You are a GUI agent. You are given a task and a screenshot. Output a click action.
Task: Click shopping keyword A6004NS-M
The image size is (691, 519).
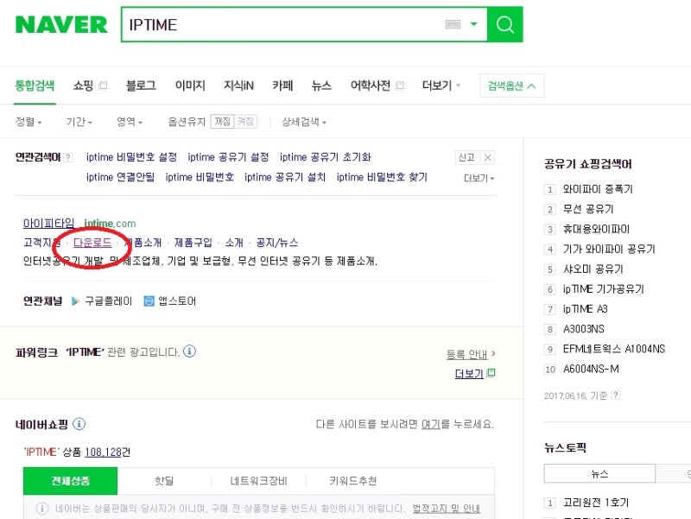(591, 369)
